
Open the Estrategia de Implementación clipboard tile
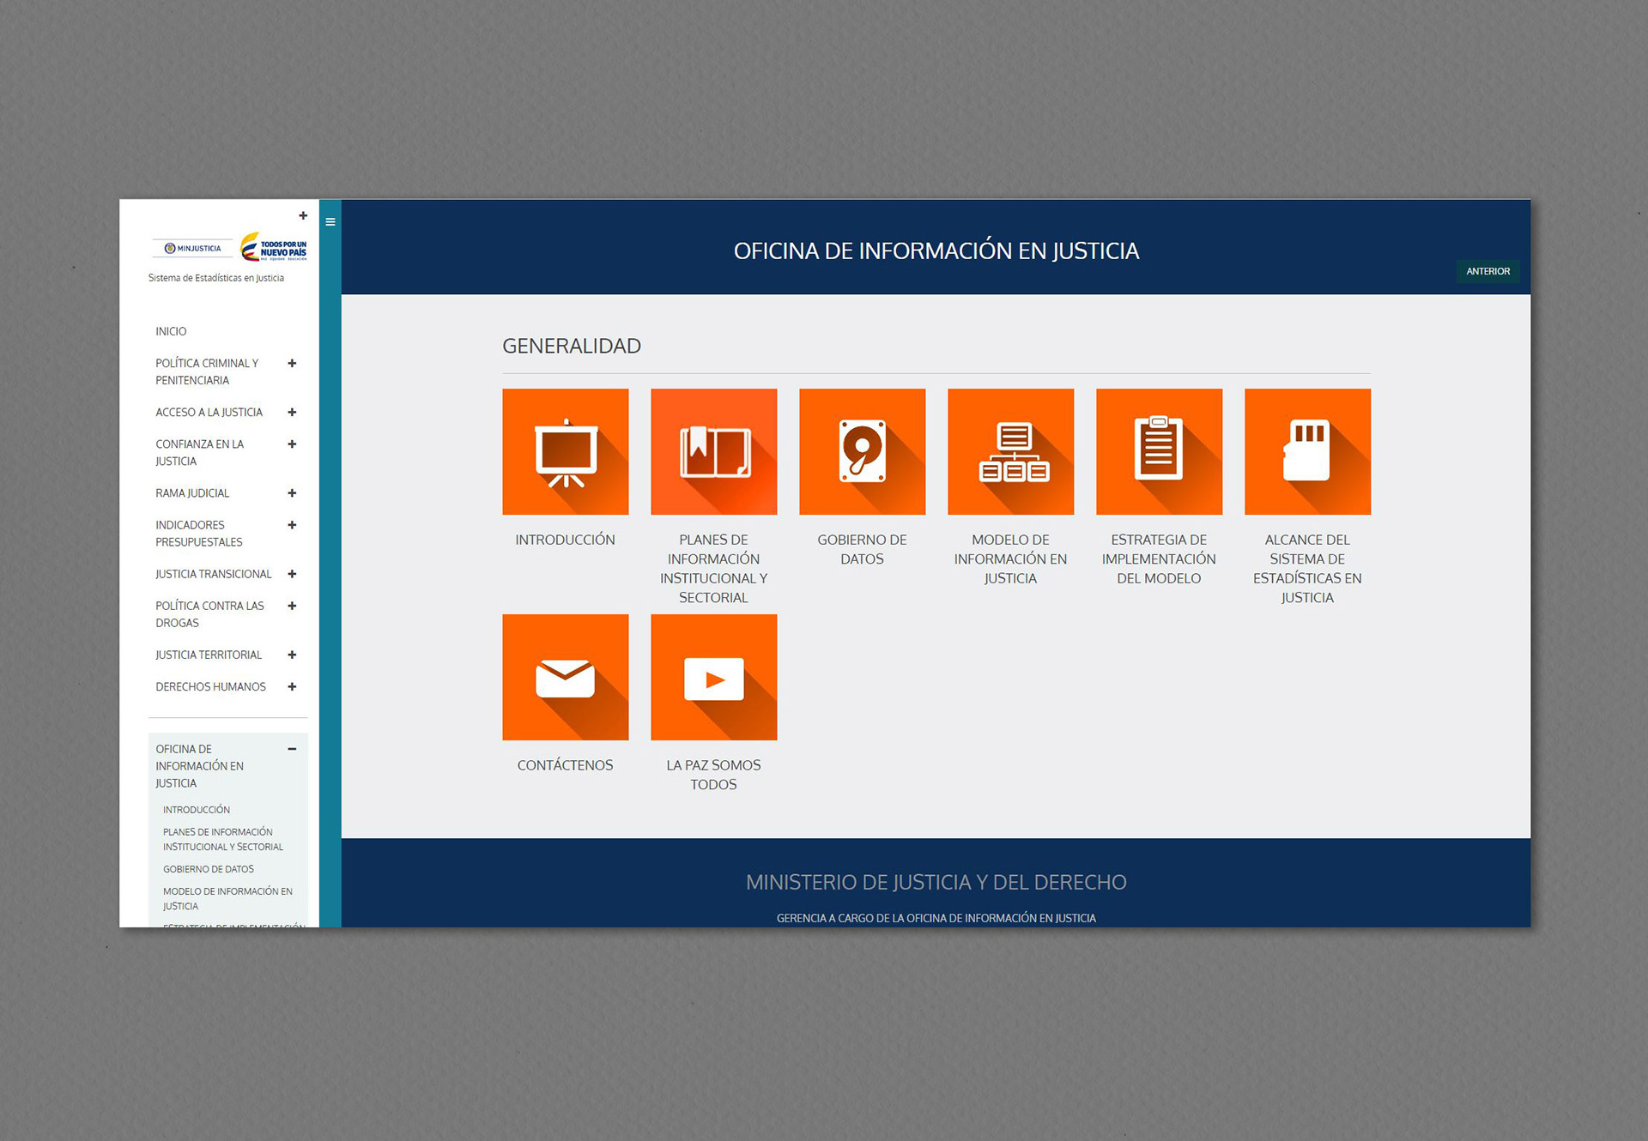tap(1159, 451)
